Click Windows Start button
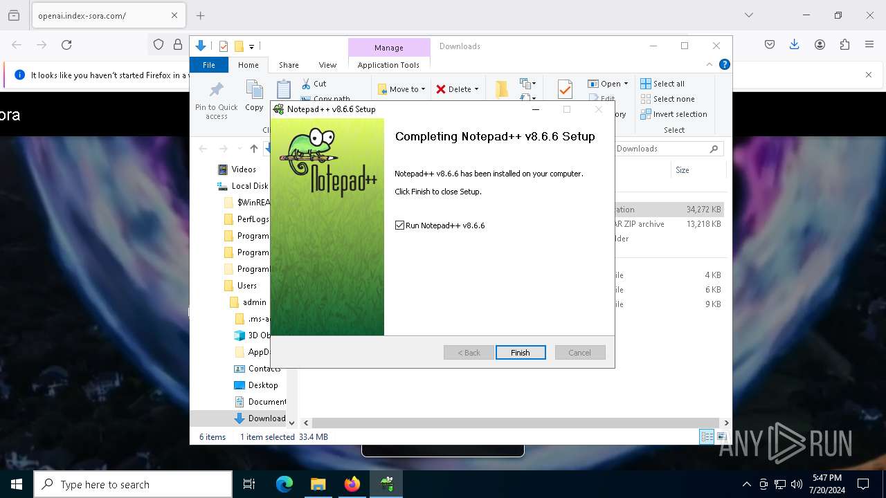The image size is (886, 498). click(17, 484)
